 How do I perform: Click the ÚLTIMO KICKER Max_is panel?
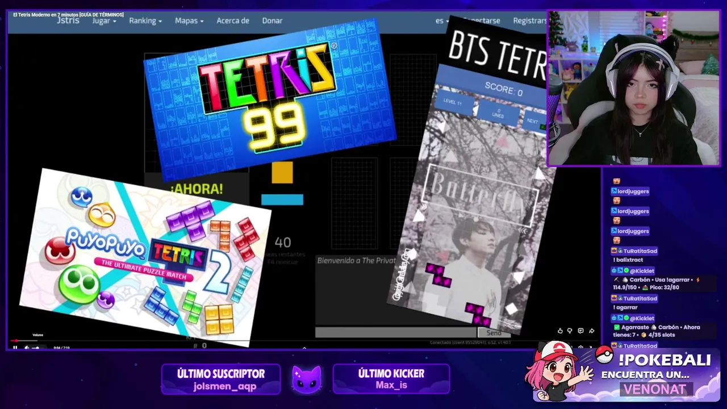391,379
